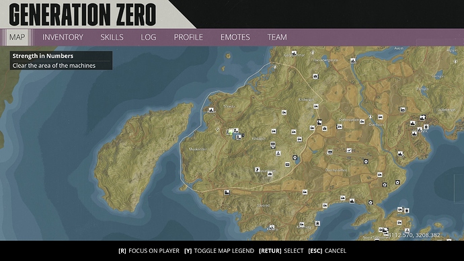Viewport: 464px width, 261px height.
Task: Select the location icon beside Garpahammar label
Action: 294,53
